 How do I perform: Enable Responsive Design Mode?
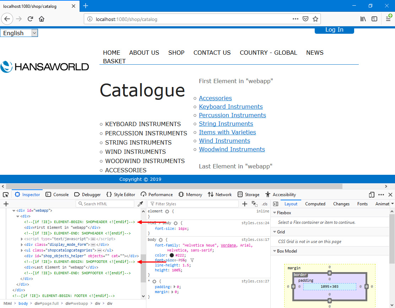tap(371, 195)
